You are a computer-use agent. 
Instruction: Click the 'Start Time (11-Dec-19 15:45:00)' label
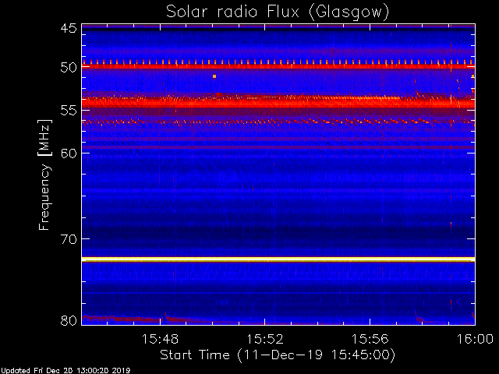[x=278, y=355]
